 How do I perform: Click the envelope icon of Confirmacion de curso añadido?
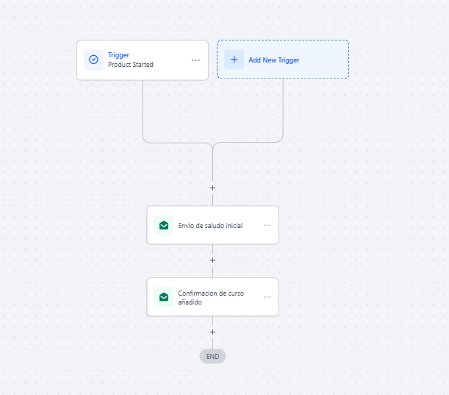click(x=164, y=297)
